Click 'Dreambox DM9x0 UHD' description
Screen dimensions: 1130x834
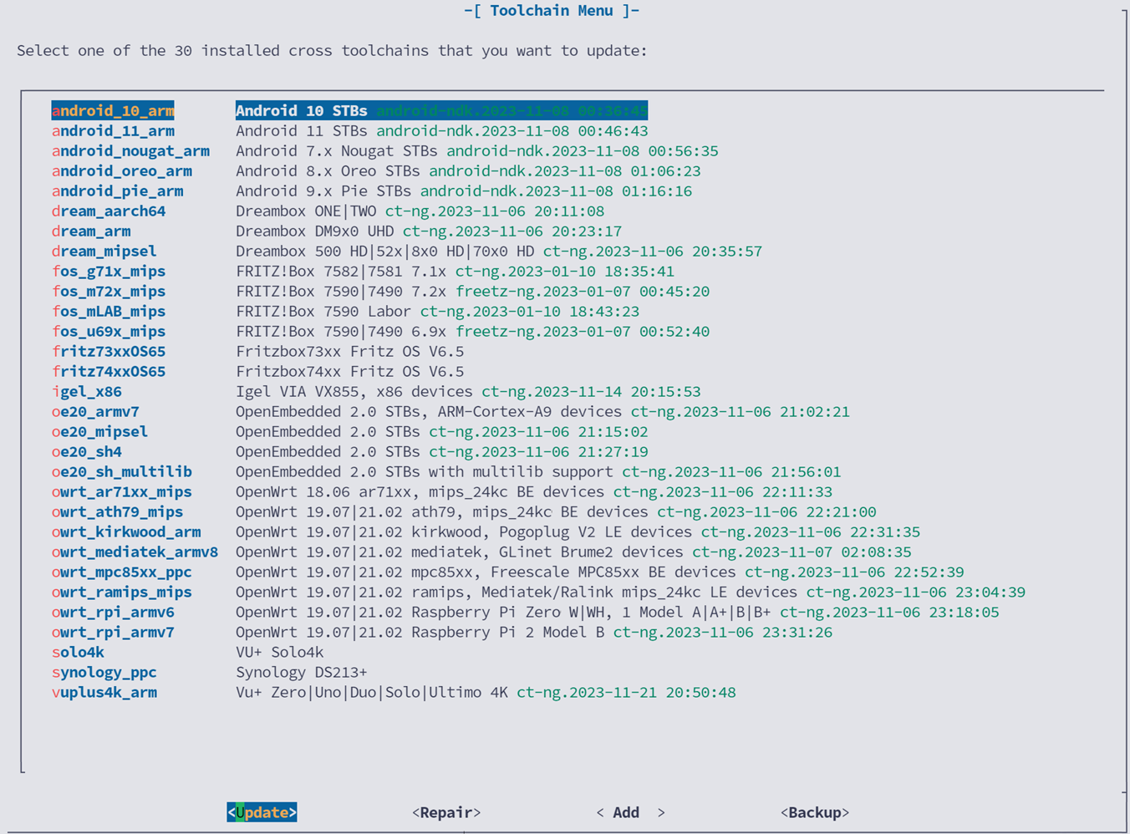pyautogui.click(x=314, y=231)
